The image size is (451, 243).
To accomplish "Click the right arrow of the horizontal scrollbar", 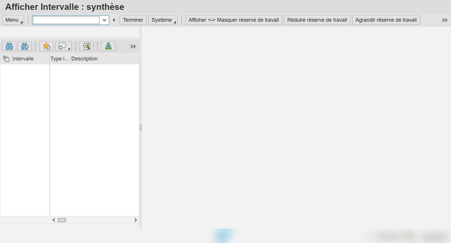I will point(136,220).
